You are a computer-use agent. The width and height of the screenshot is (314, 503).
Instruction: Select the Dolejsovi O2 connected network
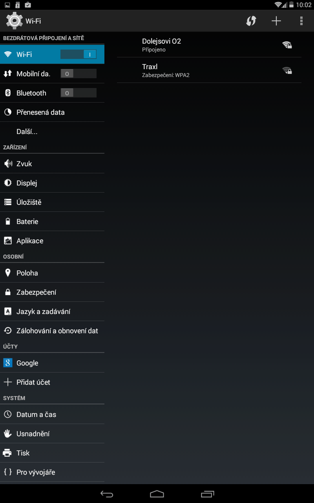point(209,45)
